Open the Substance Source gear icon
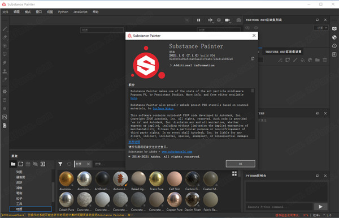339x218 pixels. (x=5, y=92)
